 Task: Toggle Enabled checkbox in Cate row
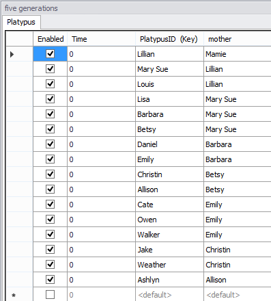coord(50,205)
